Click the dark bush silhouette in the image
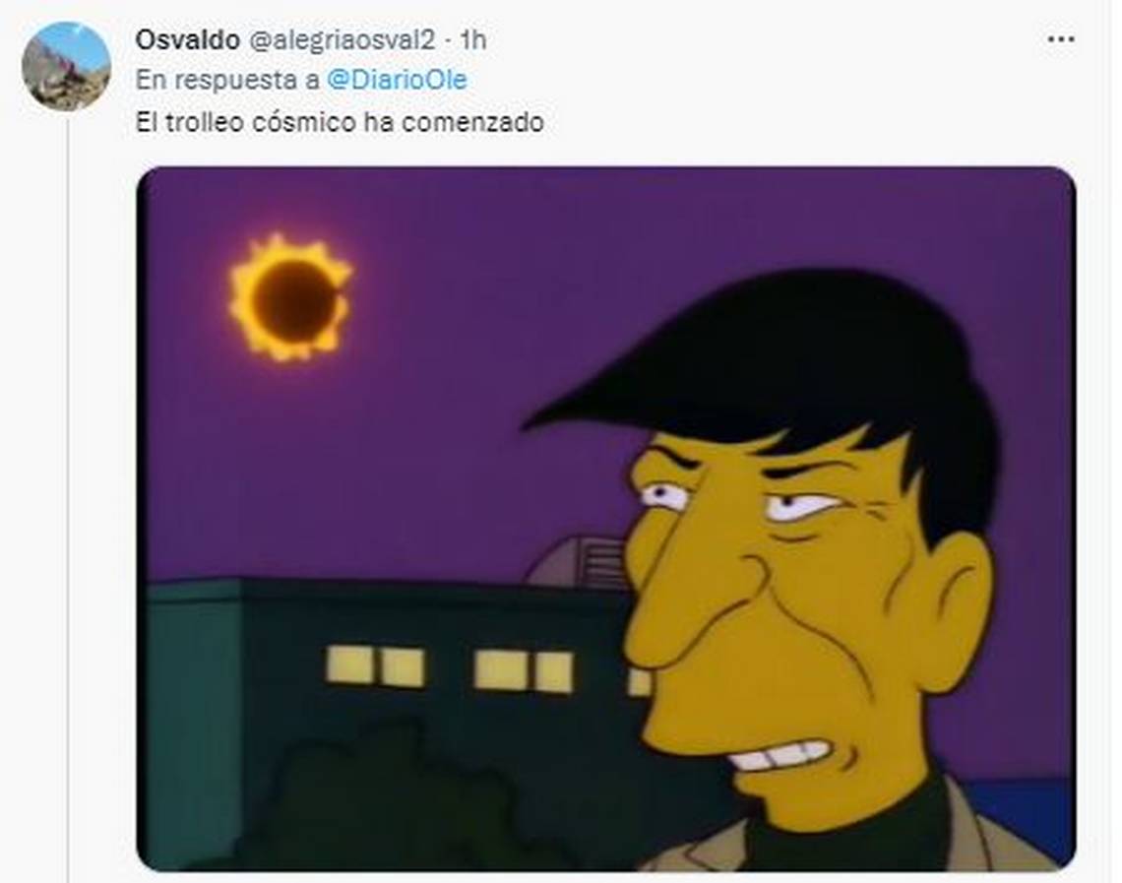This screenshot has width=1122, height=883. 401,794
